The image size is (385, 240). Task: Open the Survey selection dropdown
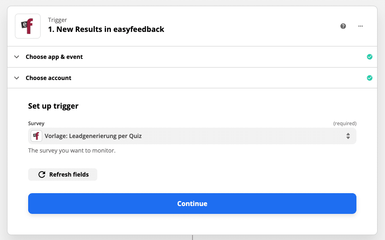[x=192, y=136]
